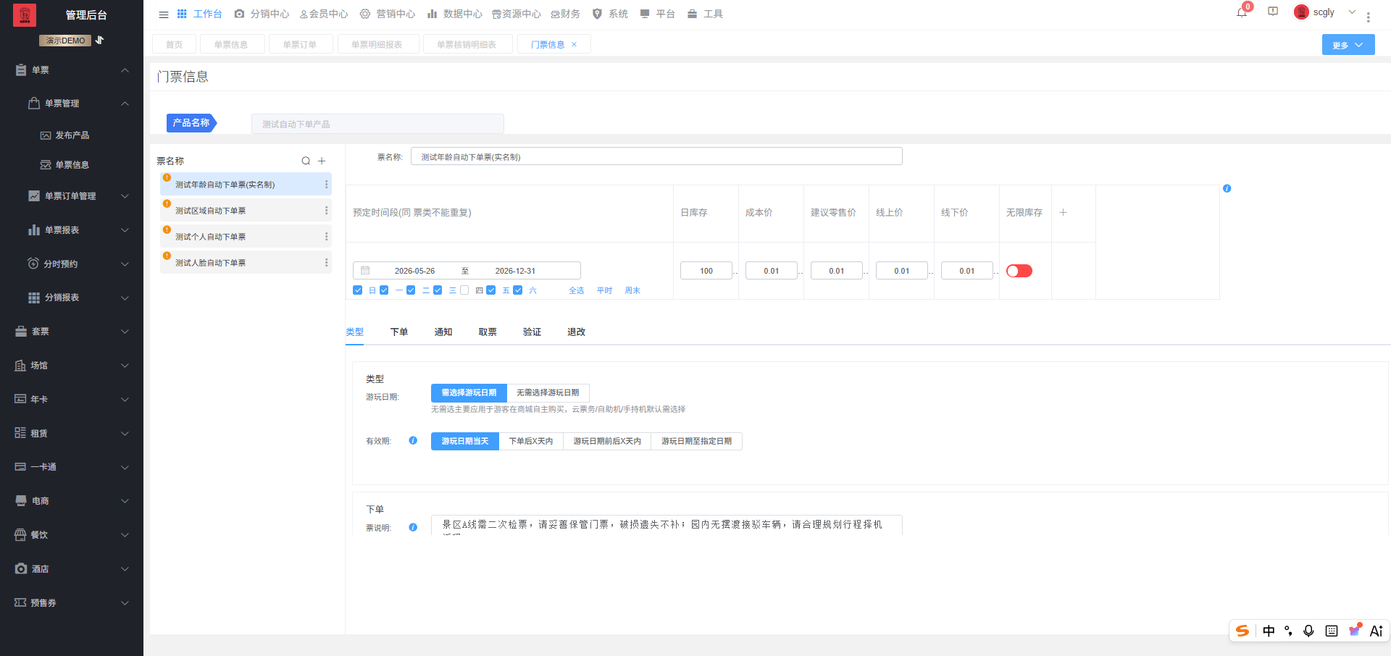
Task: Uncheck the 六 (Saturday) checkbox
Action: click(x=518, y=290)
